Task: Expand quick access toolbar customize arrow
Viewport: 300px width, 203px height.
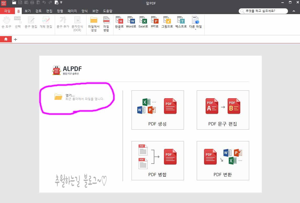Action: coord(61,2)
